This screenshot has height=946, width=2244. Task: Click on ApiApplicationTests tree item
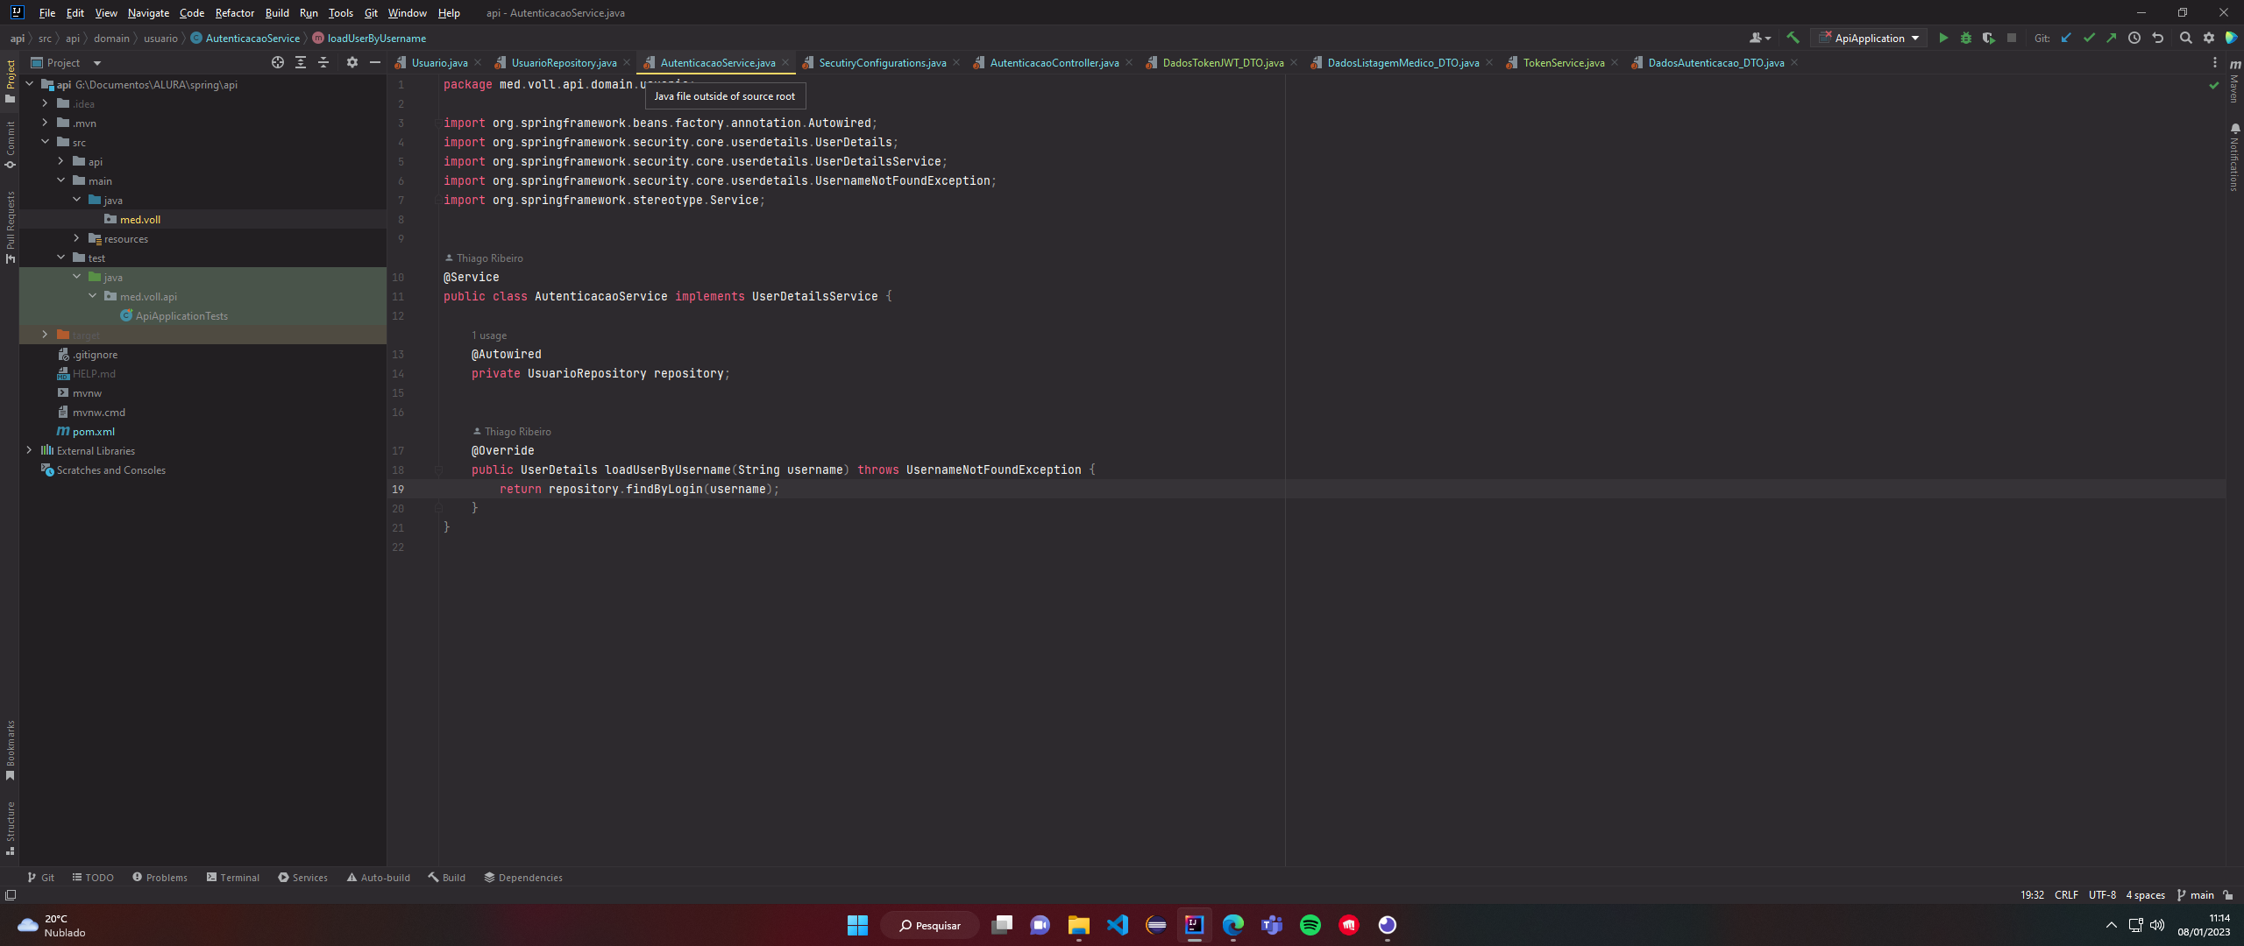point(181,316)
